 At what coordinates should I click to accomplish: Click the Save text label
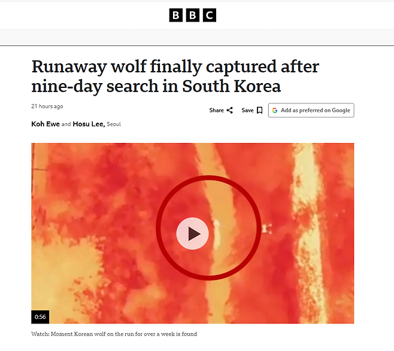pos(247,111)
